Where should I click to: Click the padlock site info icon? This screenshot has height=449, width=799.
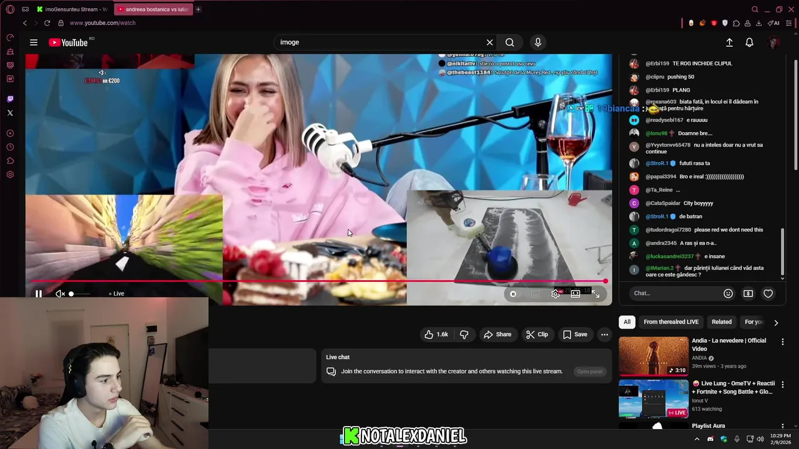pyautogui.click(x=61, y=23)
